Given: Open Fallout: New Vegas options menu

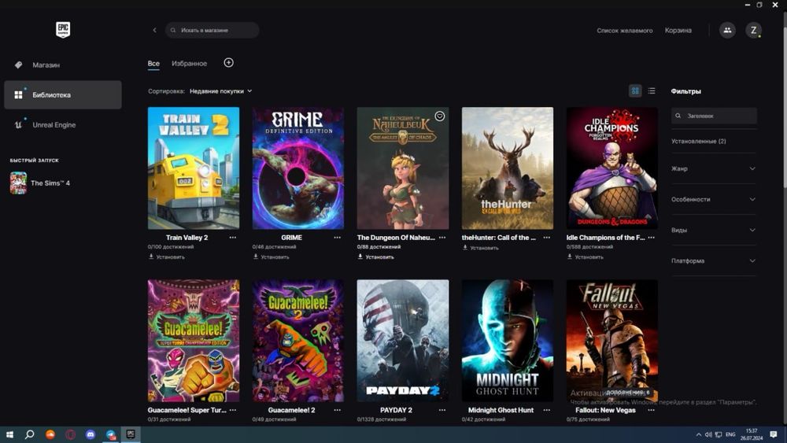Looking at the screenshot, I should [652, 411].
